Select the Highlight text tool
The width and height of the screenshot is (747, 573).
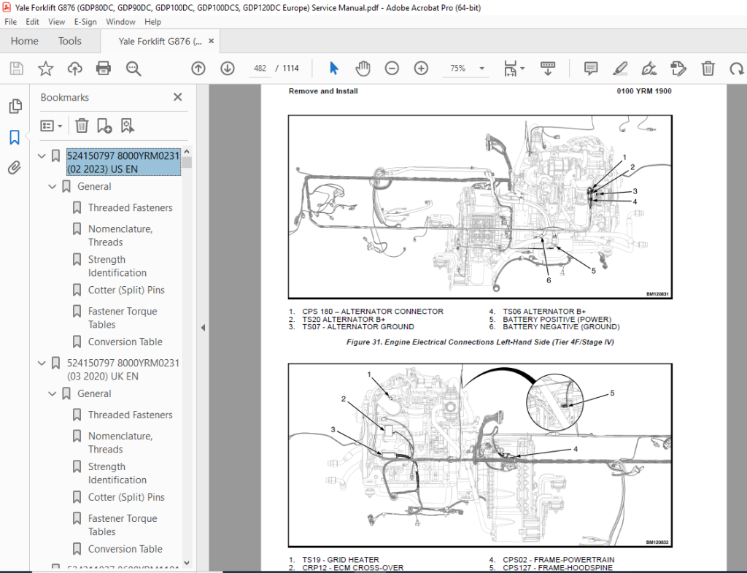pyautogui.click(x=620, y=69)
